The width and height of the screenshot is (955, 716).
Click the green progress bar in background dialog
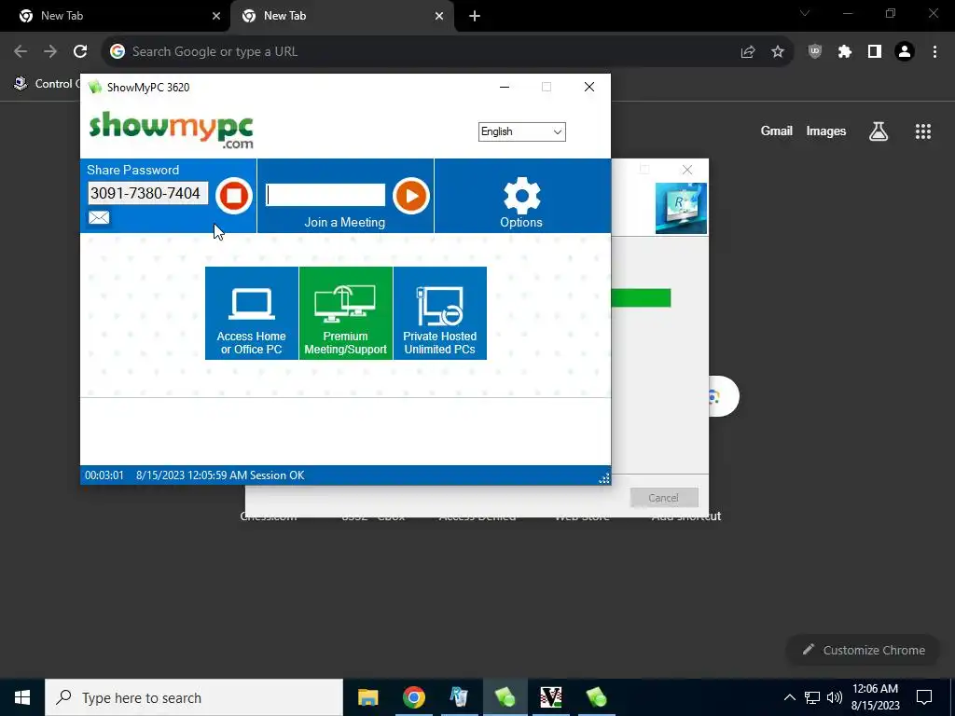(x=641, y=297)
